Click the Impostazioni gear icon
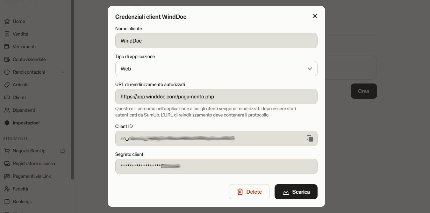The image size is (430, 213). [7, 123]
